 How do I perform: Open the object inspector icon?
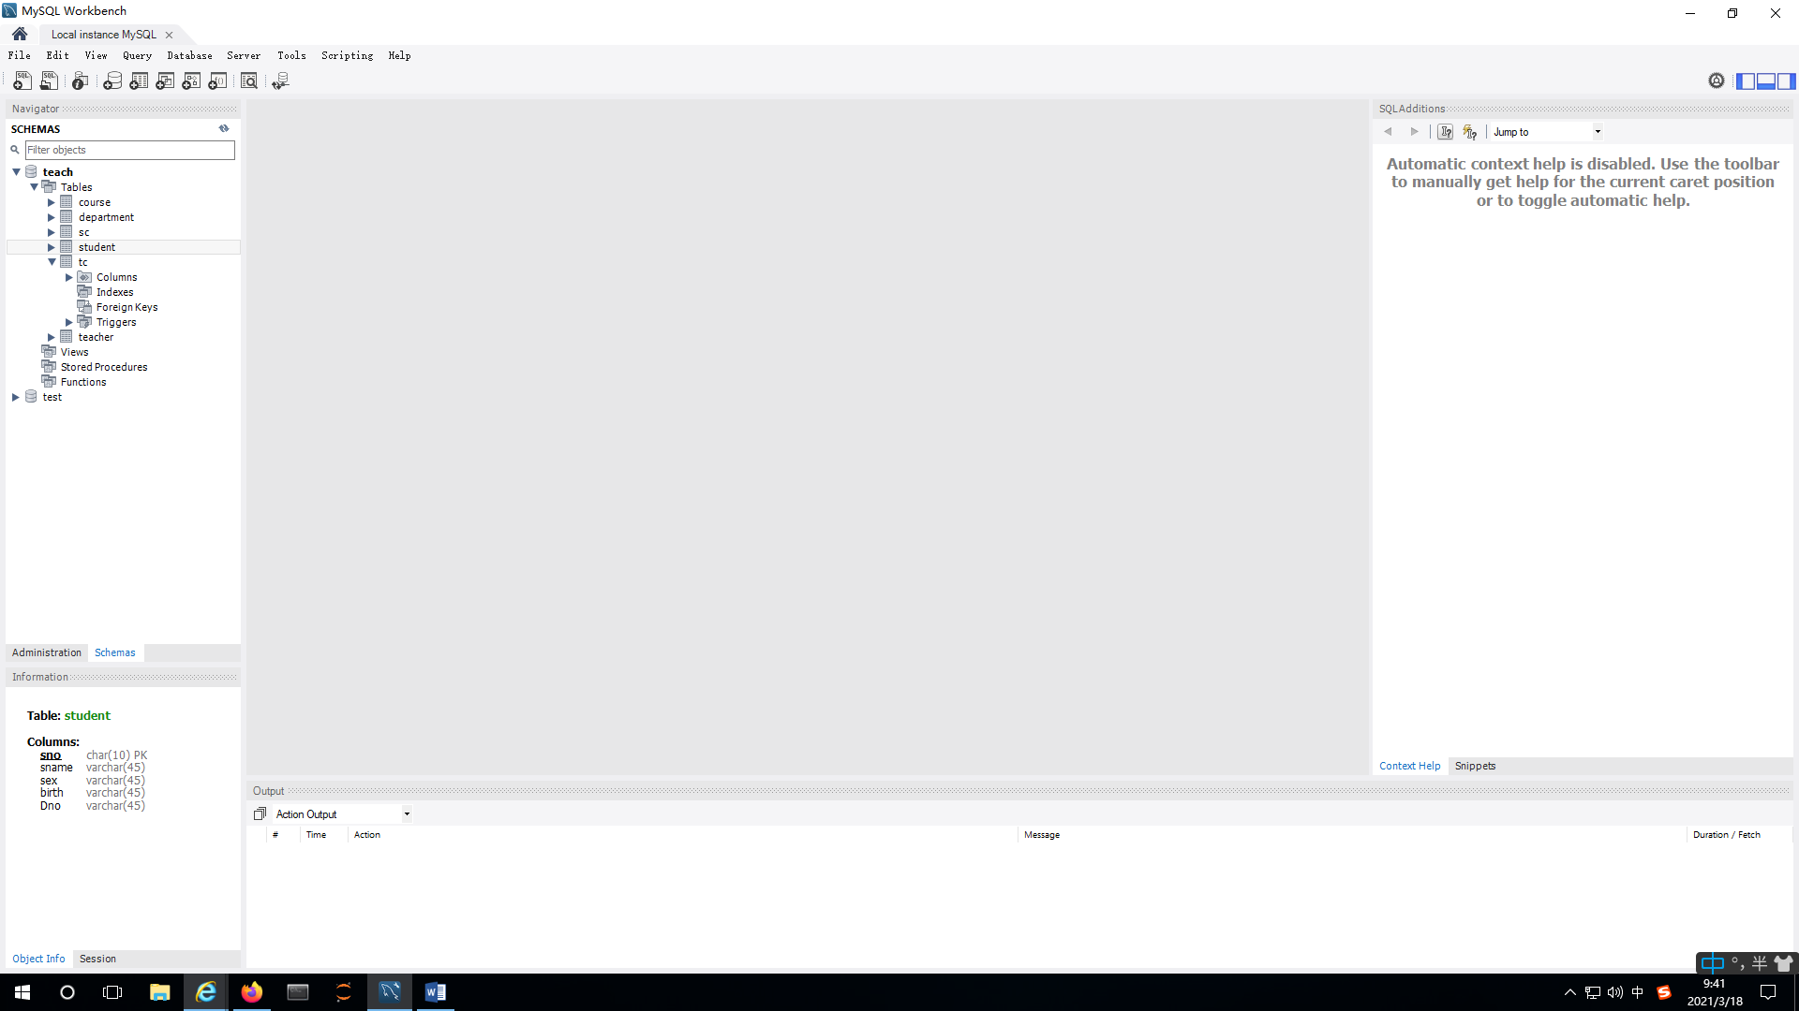click(81, 81)
